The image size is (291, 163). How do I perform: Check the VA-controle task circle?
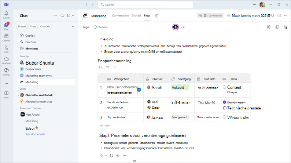tap(224, 117)
